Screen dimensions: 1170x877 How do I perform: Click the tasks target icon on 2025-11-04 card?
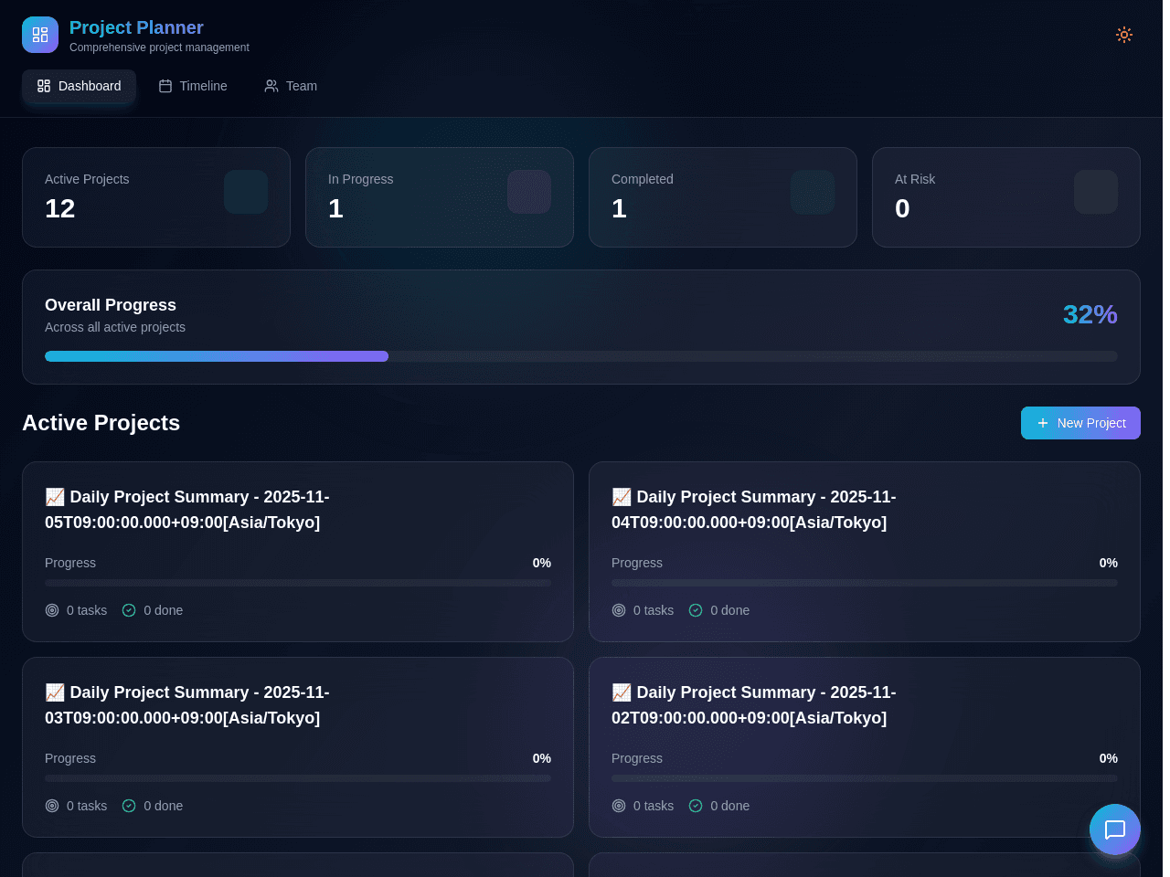click(x=619, y=610)
